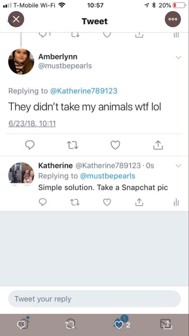This screenshot has height=336, width=189.
Task: Share Katherine's reply using upload icon
Action: pyautogui.click(x=139, y=202)
